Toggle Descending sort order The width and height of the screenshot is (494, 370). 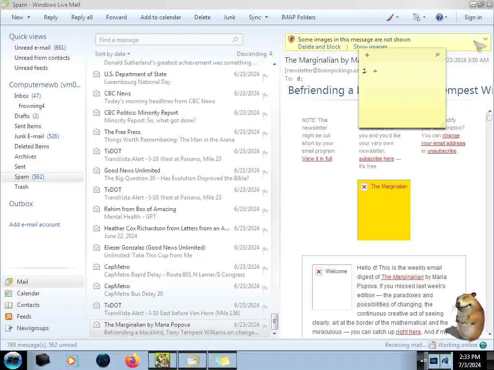coord(255,54)
